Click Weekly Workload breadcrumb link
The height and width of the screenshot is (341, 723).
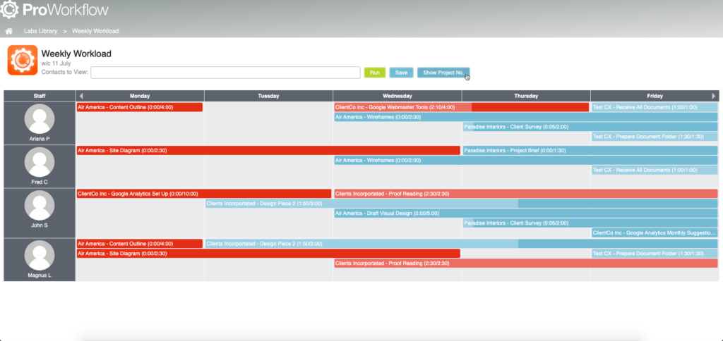[95, 31]
